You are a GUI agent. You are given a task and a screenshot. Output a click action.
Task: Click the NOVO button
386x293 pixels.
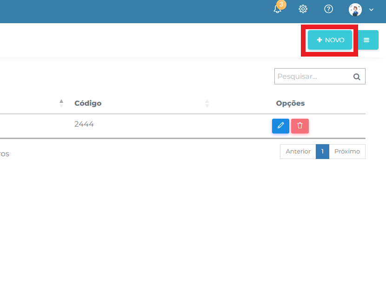(x=330, y=40)
